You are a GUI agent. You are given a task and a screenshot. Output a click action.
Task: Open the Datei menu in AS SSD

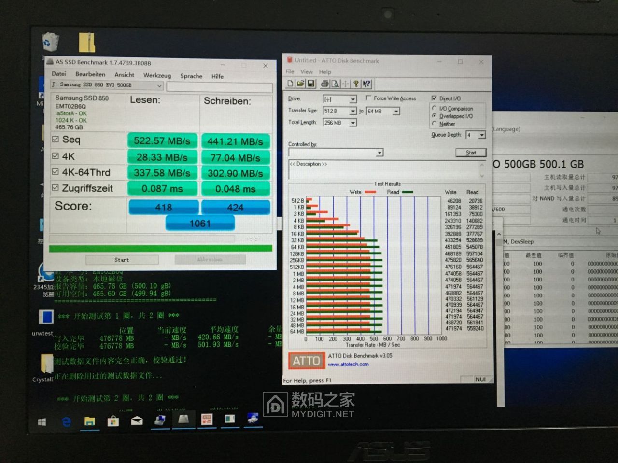[x=59, y=74]
